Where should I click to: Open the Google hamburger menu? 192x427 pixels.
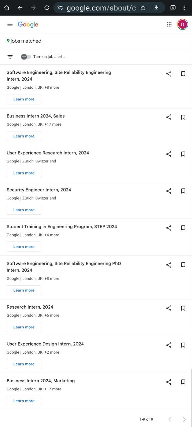point(10,24)
